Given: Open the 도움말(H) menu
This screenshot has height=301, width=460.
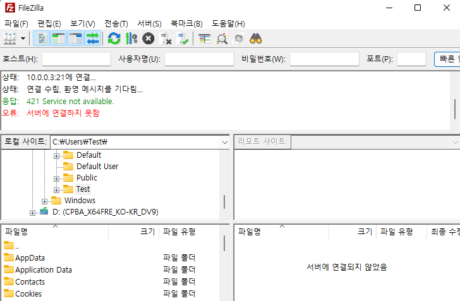Looking at the screenshot, I should [228, 24].
